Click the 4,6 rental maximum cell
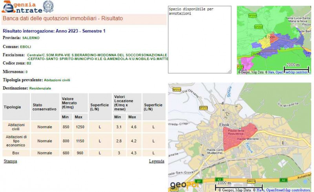Viewport: 314px width, 192px height. [x=134, y=127]
